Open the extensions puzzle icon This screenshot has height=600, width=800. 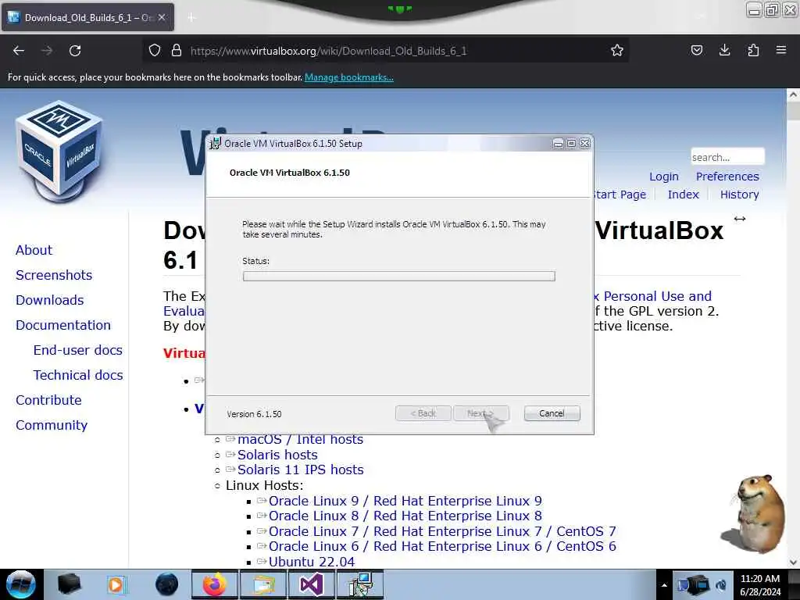coord(753,51)
